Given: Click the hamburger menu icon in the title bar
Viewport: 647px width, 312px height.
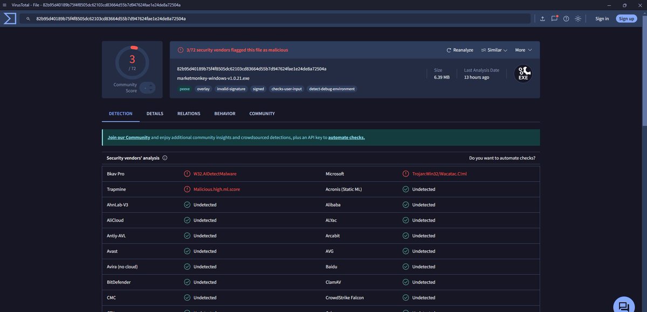Looking at the screenshot, I should click(5, 5).
